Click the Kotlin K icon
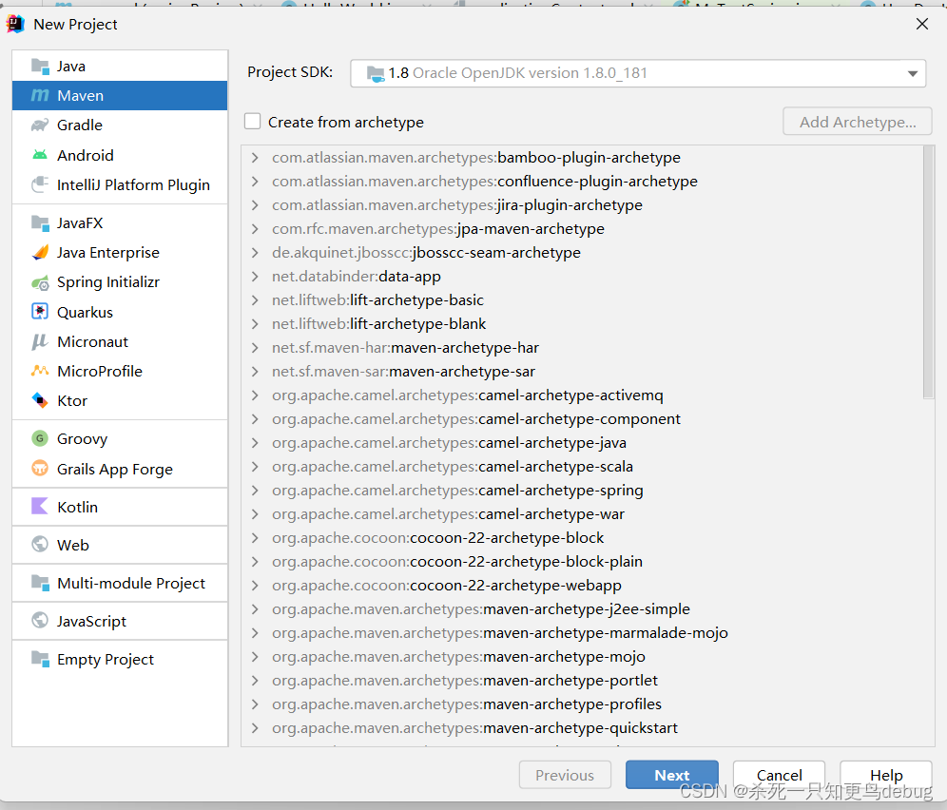Viewport: 947px width, 810px height. coord(40,506)
